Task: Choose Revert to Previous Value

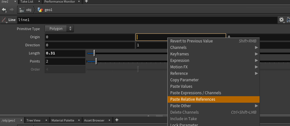Action: (213, 41)
